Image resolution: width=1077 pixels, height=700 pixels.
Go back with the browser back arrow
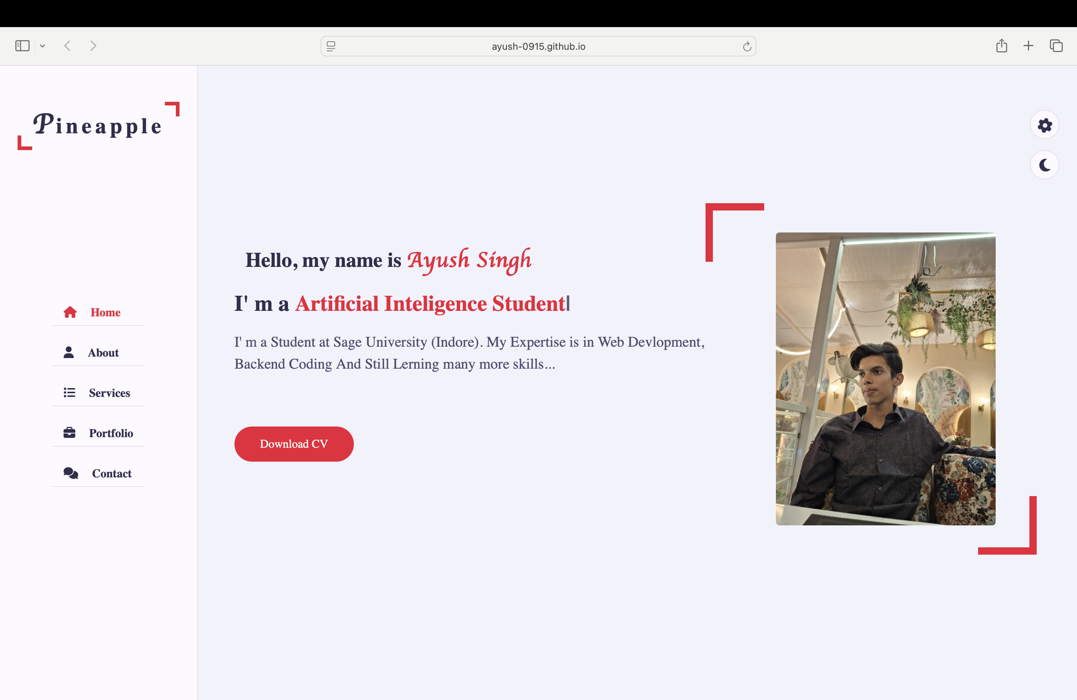coord(67,46)
